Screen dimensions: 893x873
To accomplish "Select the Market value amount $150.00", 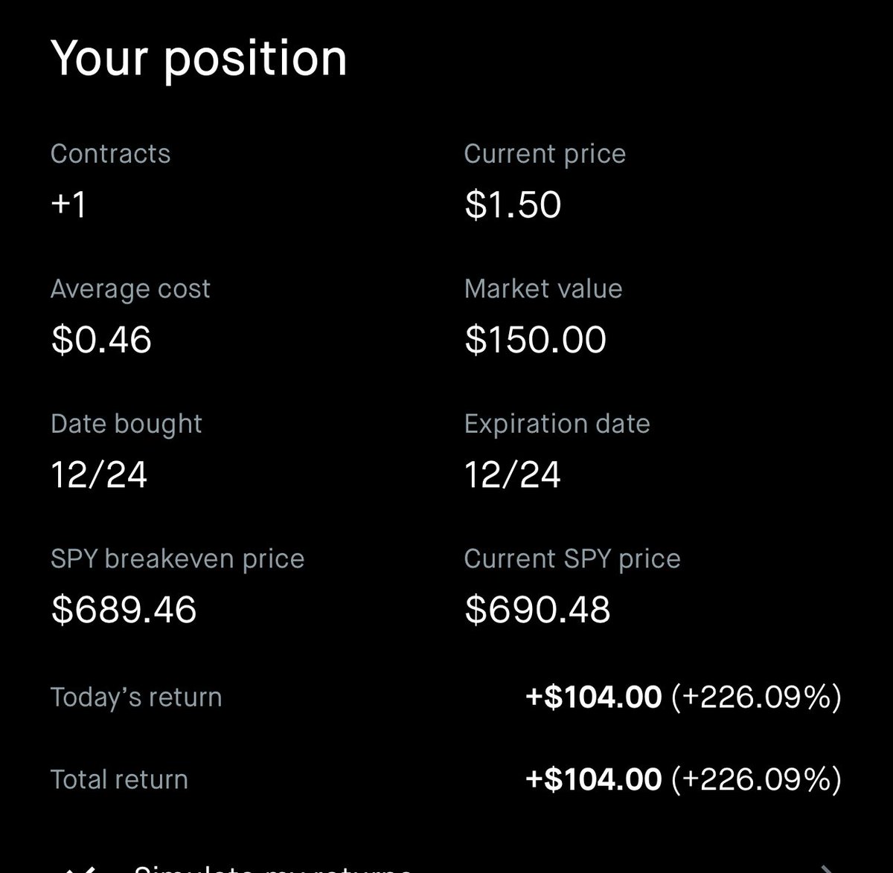I will [535, 340].
